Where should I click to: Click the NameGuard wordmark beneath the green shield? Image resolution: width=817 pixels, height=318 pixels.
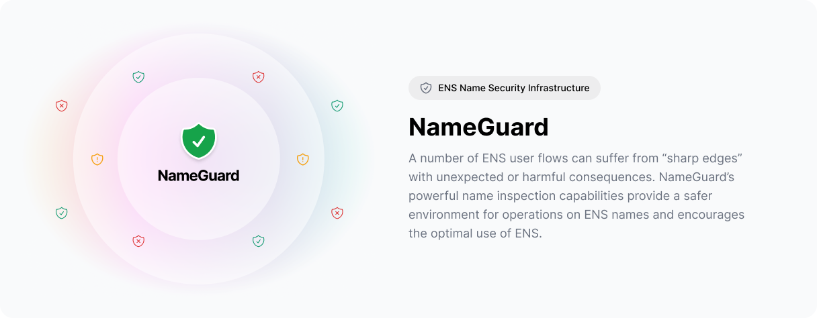(199, 176)
